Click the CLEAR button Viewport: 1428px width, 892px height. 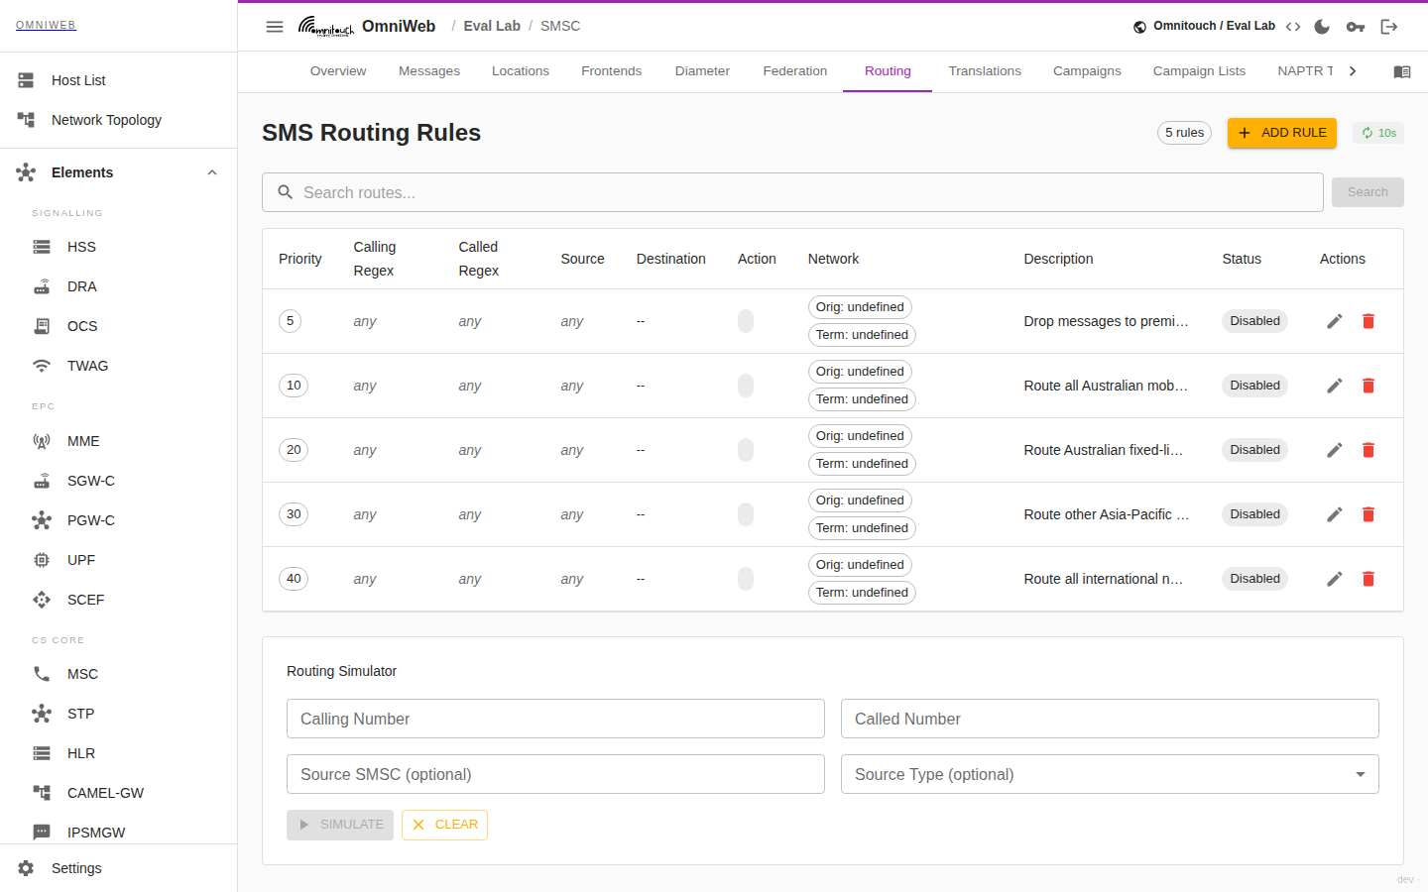(444, 825)
